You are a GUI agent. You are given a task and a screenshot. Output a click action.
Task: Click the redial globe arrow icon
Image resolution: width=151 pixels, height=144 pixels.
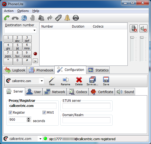[x=24, y=18]
